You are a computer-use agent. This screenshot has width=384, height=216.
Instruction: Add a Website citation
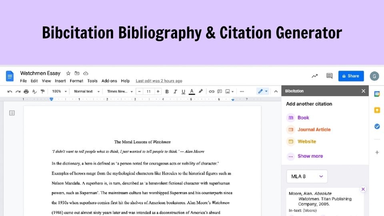[x=301, y=142]
